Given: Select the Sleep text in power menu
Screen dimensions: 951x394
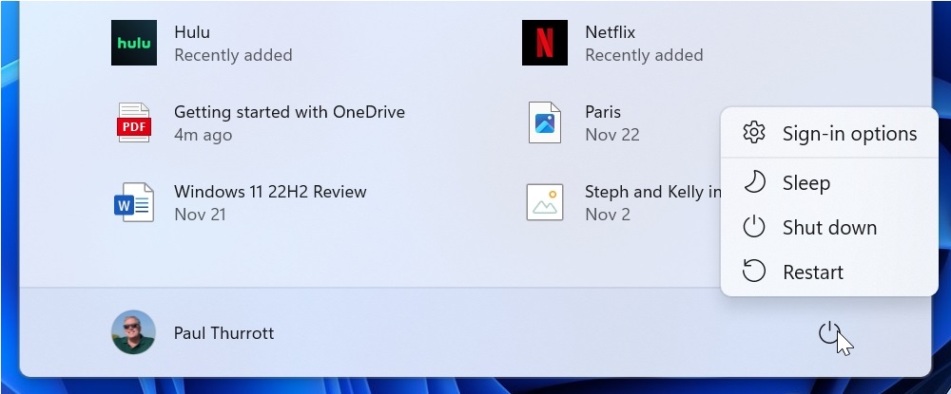Looking at the screenshot, I should (x=806, y=183).
